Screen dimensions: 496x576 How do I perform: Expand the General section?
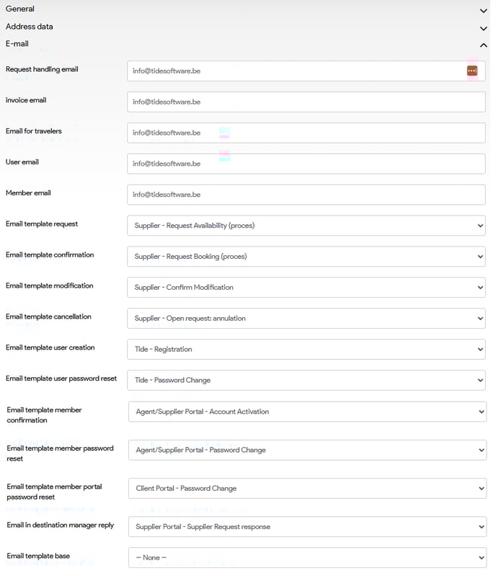(483, 10)
